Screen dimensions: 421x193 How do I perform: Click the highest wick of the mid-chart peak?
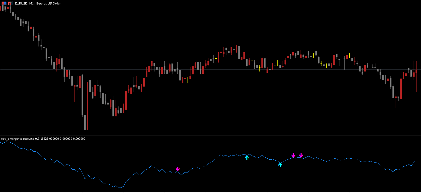pyautogui.click(x=236, y=46)
